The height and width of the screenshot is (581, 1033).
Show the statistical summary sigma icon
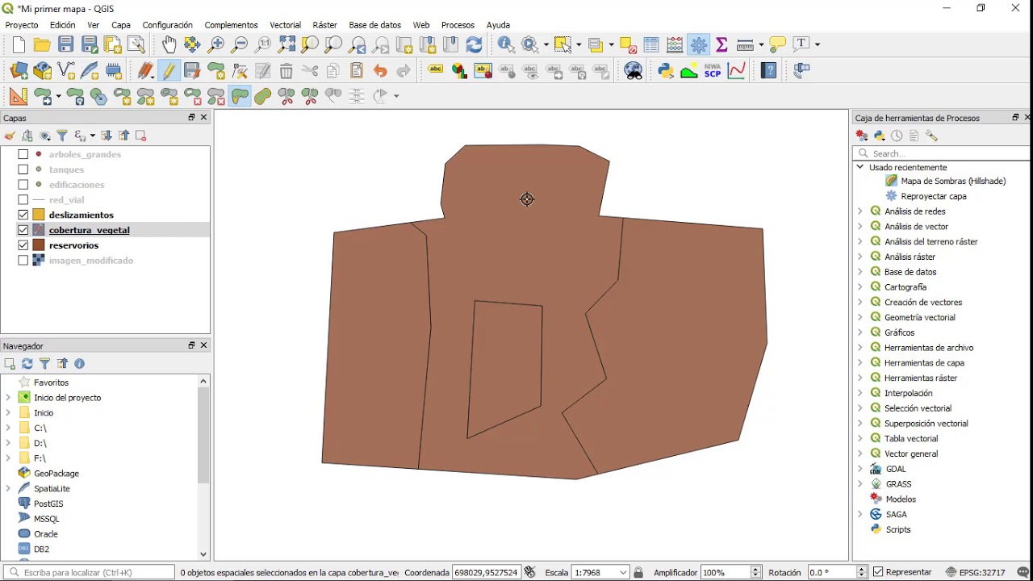point(721,45)
